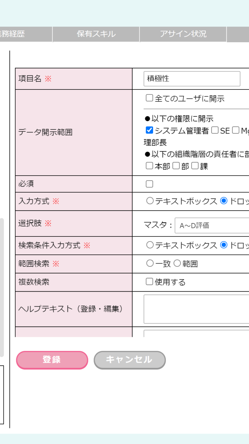The height and width of the screenshot is (444, 249).
Task: Toggle the 必須 checkbox
Action: [x=149, y=184]
